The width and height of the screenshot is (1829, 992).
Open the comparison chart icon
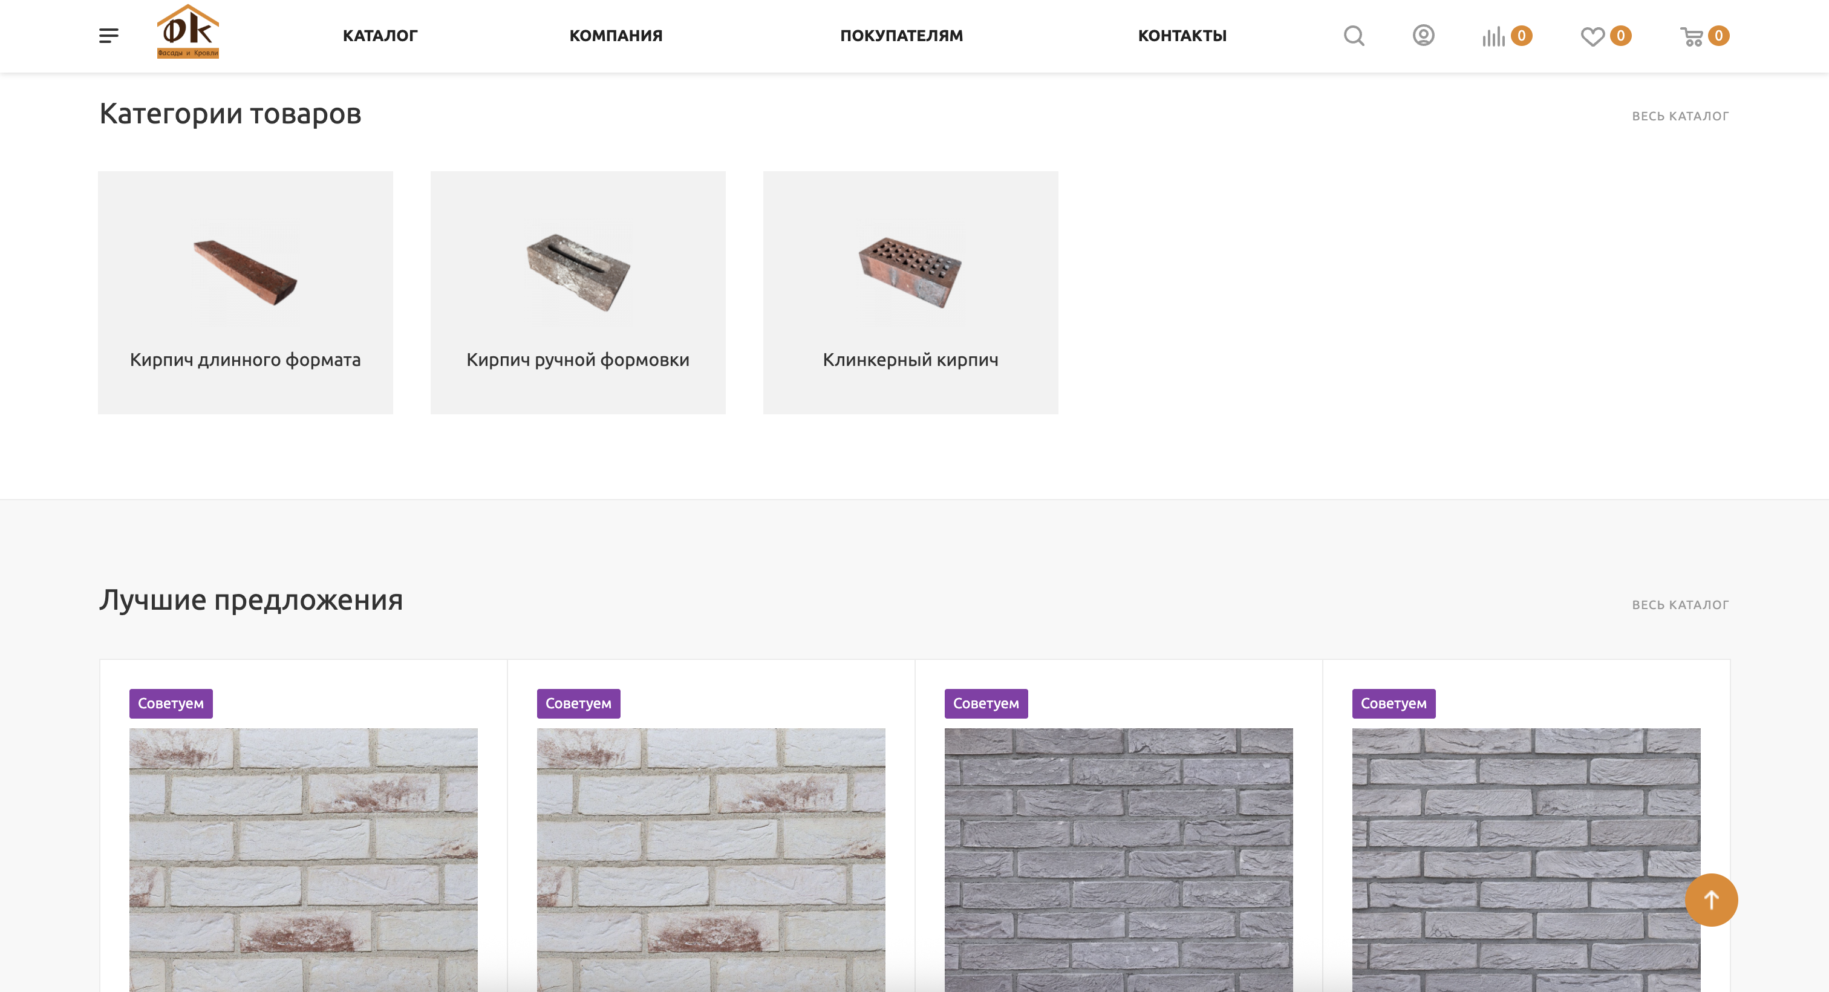click(x=1493, y=36)
